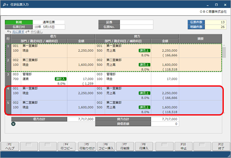Click row 2 debit amount 1,600,000
Viewport: 231px width, 158px height.
86,65
